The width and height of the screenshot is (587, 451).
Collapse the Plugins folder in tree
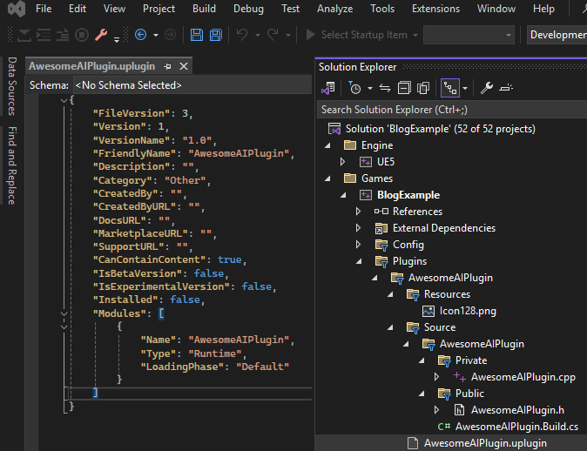pyautogui.click(x=358, y=261)
